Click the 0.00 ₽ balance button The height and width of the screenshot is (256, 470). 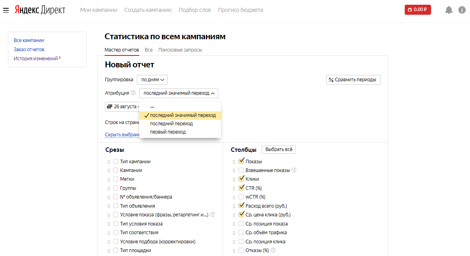[418, 10]
